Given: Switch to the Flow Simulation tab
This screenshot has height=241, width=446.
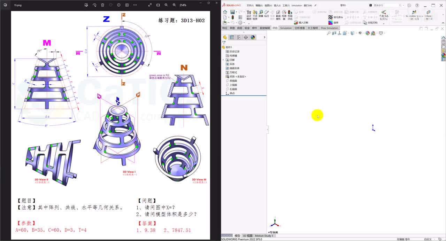Looking at the screenshot, I should coord(329,28).
